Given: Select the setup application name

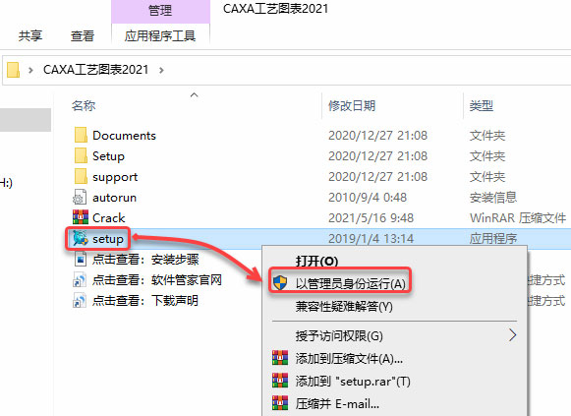Looking at the screenshot, I should pyautogui.click(x=108, y=239).
